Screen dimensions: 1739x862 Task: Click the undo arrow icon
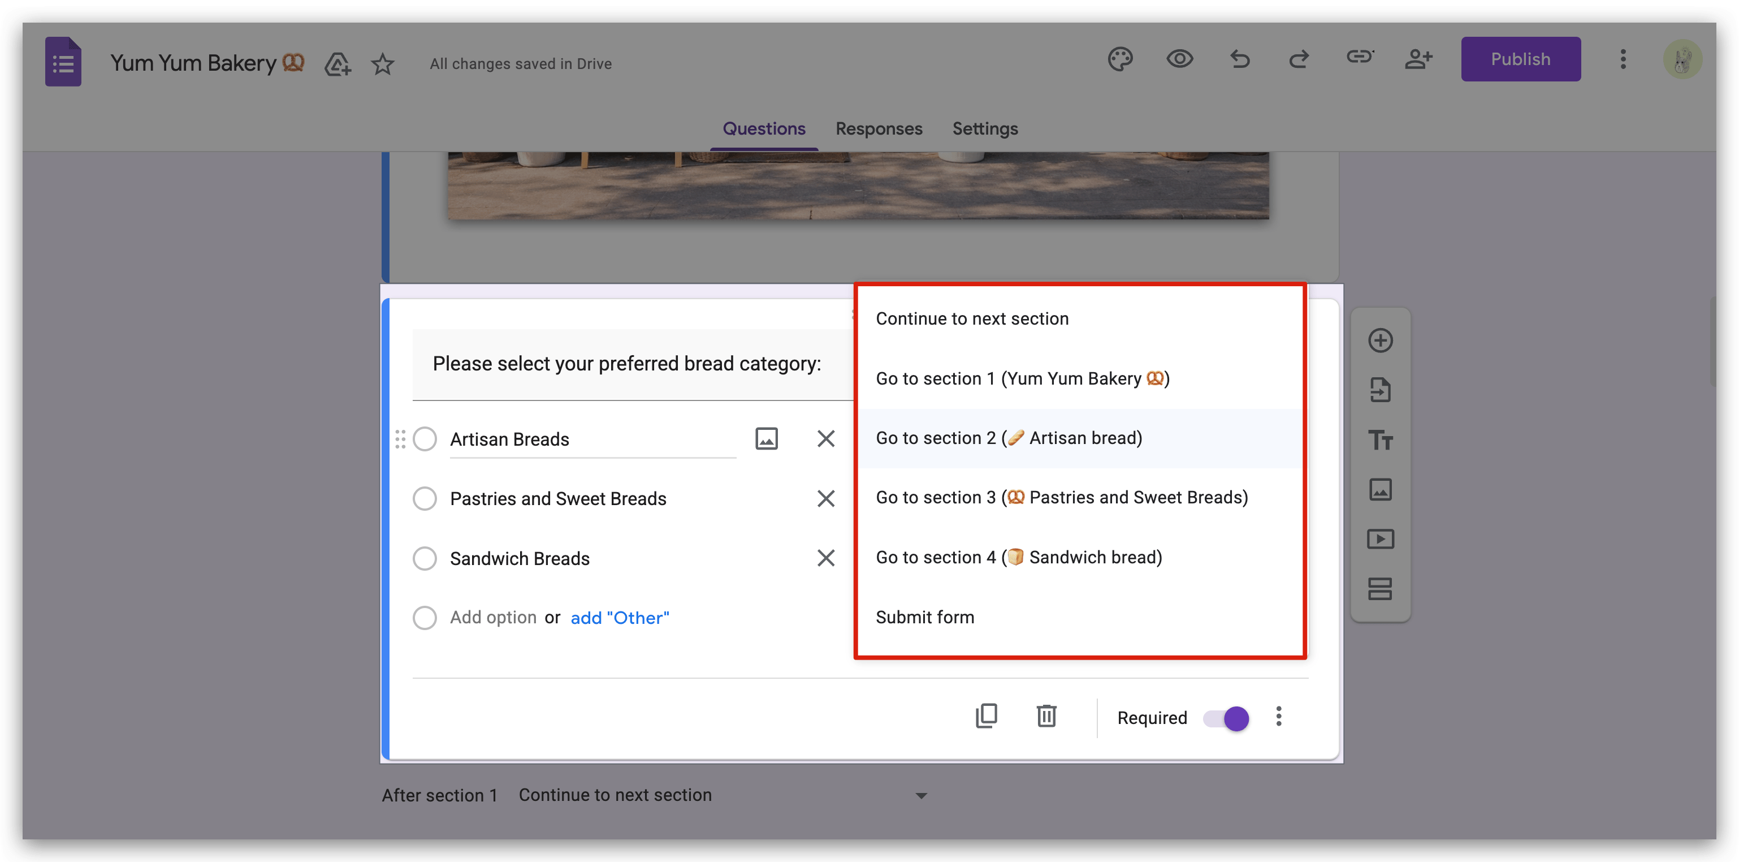click(1239, 59)
